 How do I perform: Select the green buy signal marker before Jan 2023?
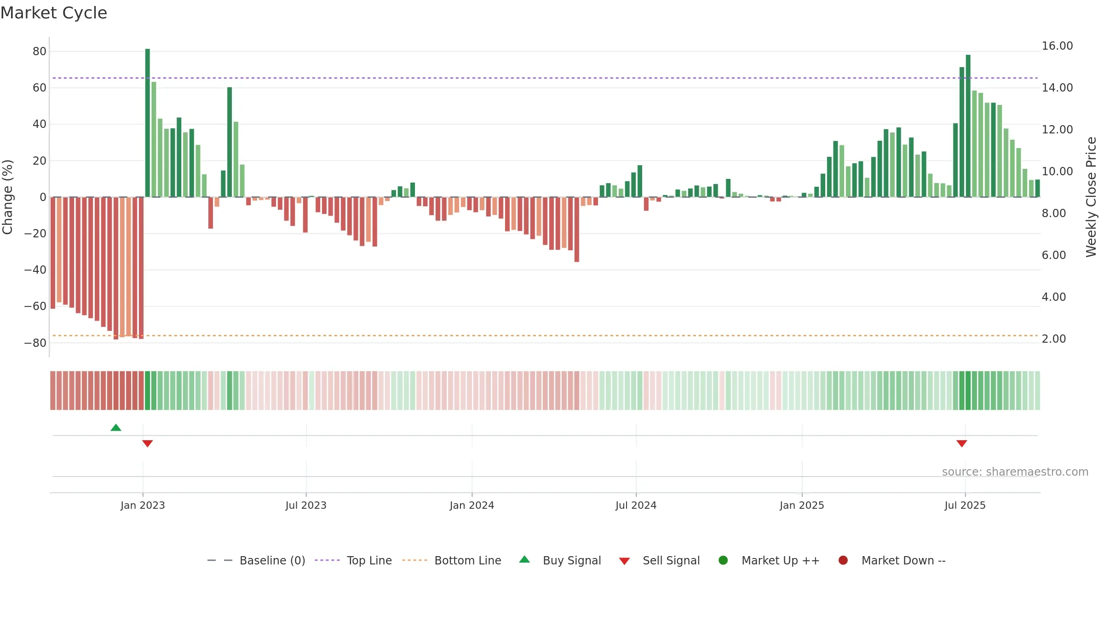point(116,428)
